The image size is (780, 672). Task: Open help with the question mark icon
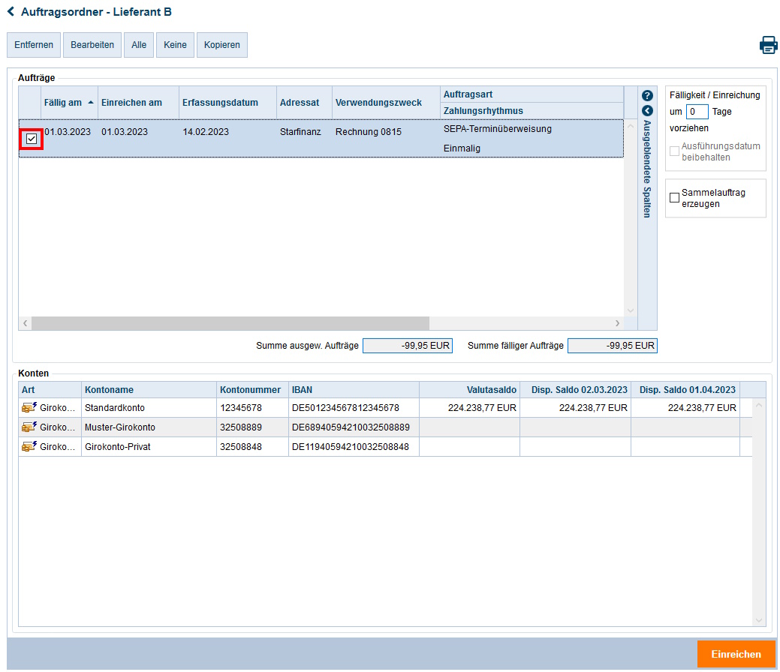click(x=647, y=95)
